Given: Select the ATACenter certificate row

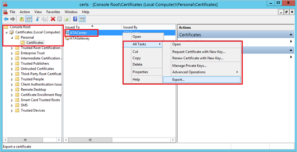Looking at the screenshot, I should pyautogui.click(x=120, y=33).
